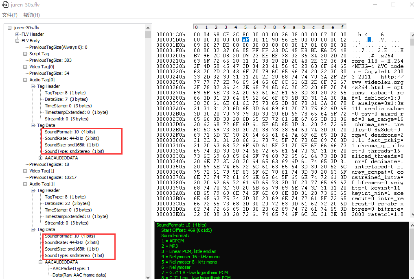Collapse the Audio Tag[0] node
Image resolution: width=414 pixels, height=279 pixels.
(x=25, y=80)
